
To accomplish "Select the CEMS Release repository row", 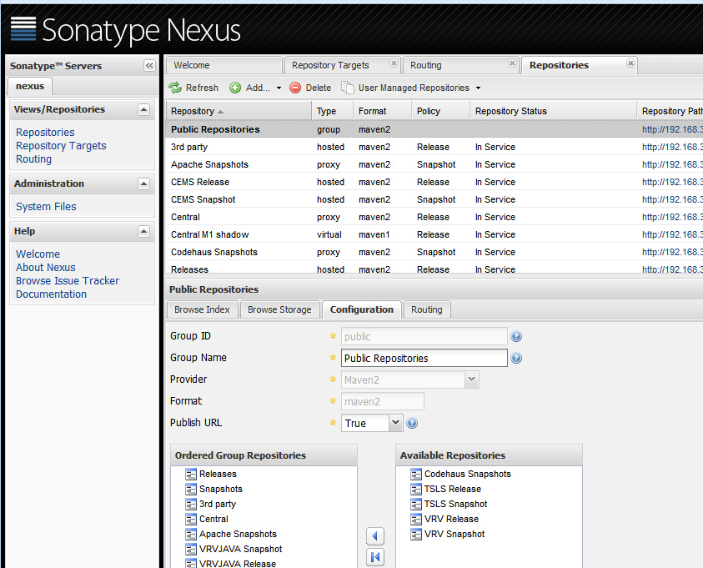I will [434, 182].
